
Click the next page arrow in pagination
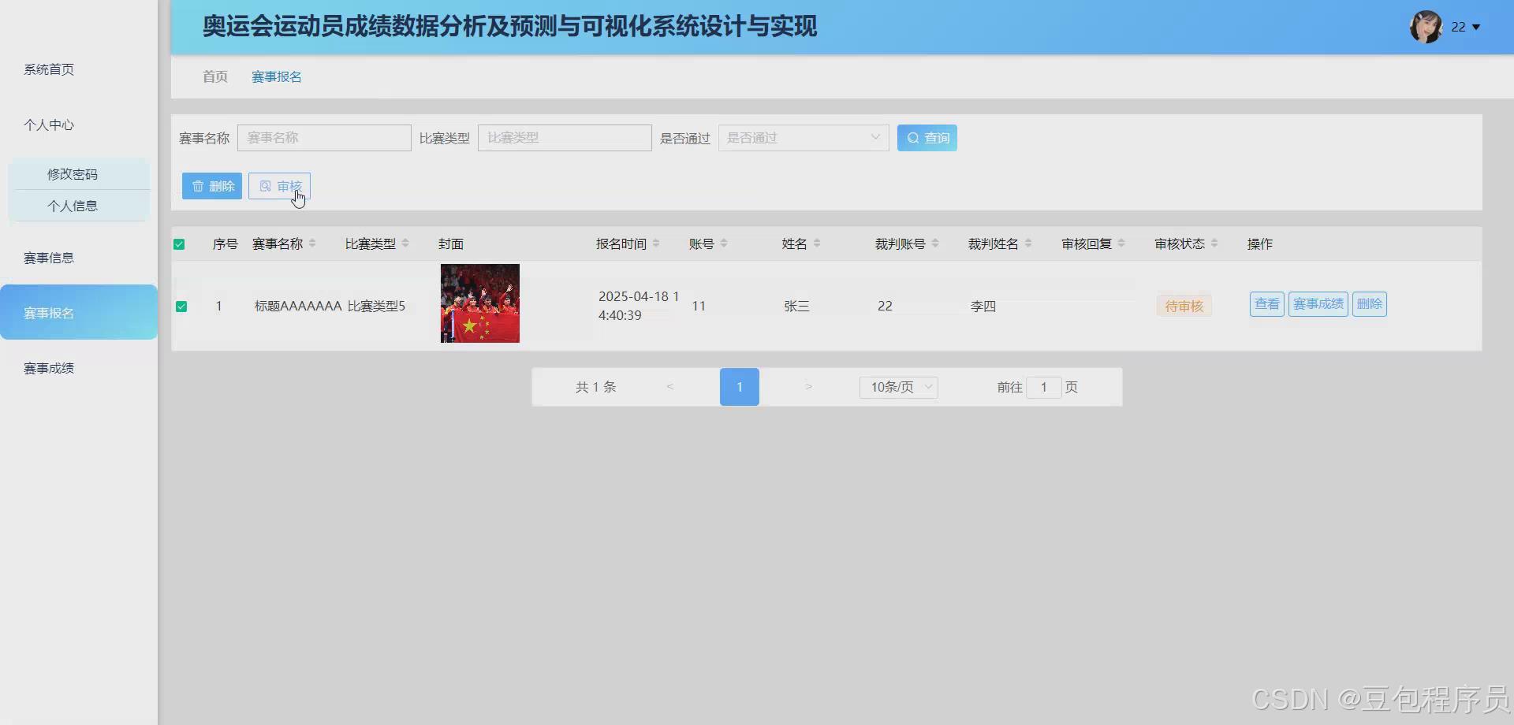pos(807,387)
